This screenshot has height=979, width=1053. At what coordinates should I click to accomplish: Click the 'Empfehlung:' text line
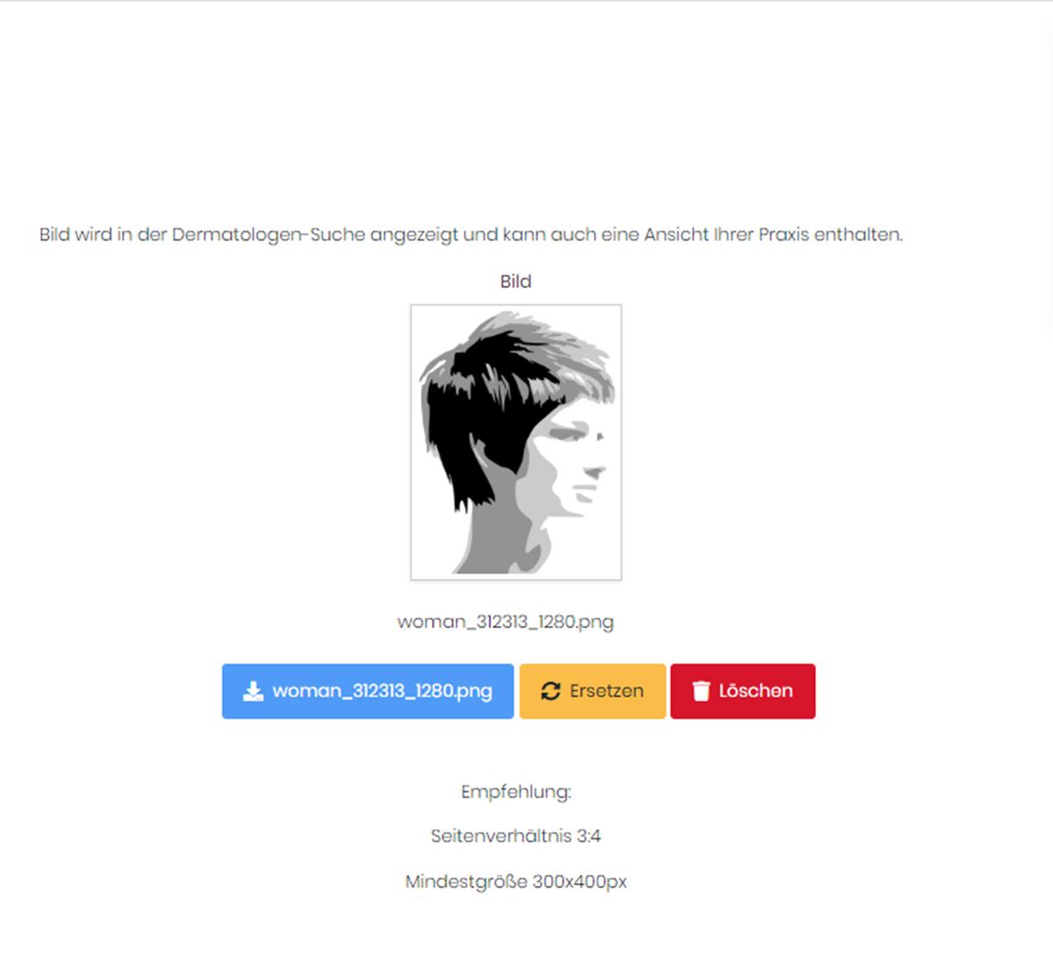point(516,792)
